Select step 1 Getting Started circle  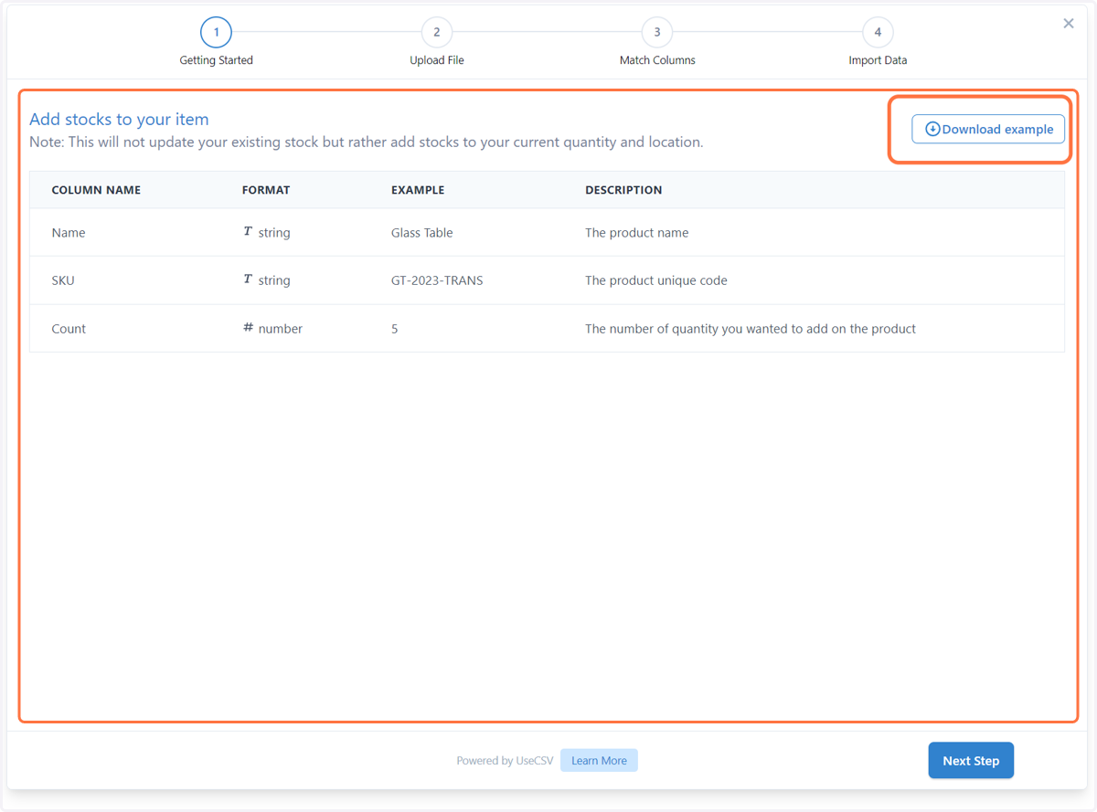(217, 32)
